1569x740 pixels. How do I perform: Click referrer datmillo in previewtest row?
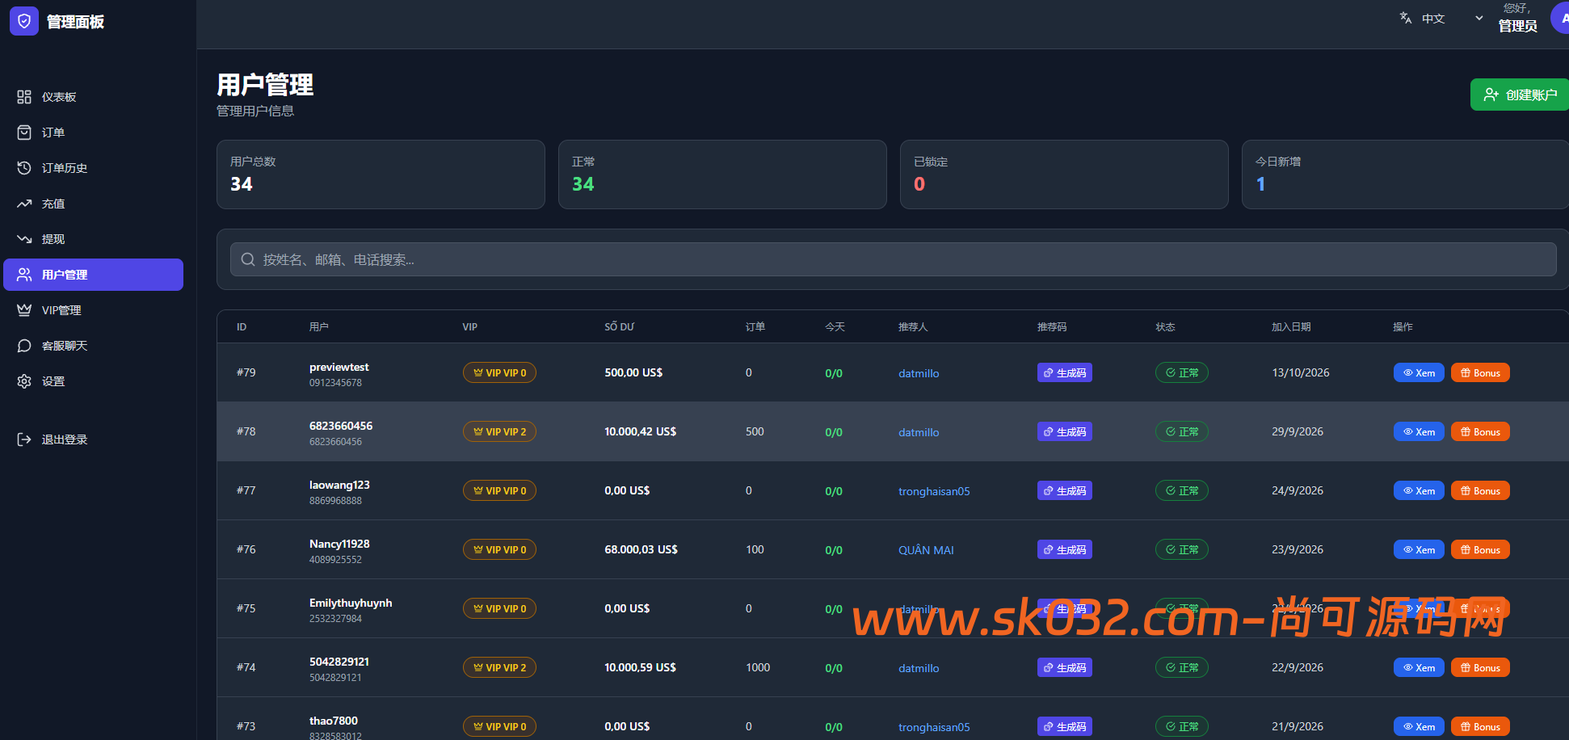click(x=919, y=373)
